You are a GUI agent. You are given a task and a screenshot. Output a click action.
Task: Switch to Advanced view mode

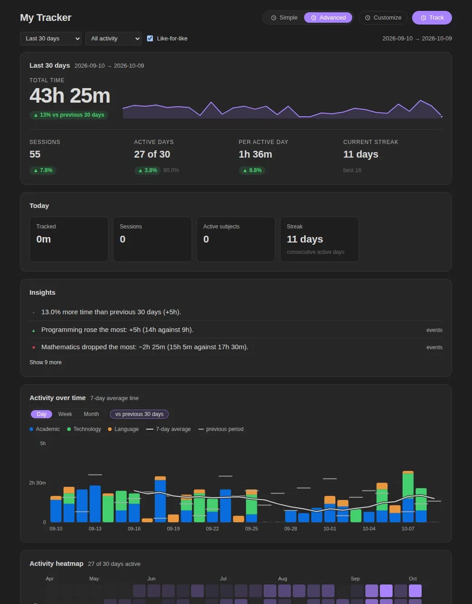(x=328, y=18)
